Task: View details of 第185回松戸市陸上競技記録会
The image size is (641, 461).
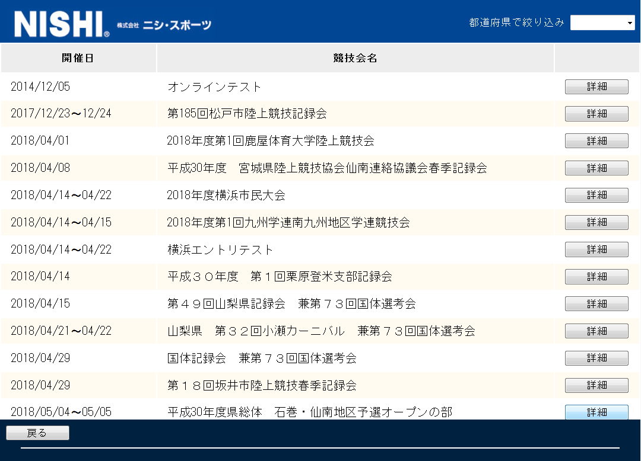Action: click(x=596, y=114)
